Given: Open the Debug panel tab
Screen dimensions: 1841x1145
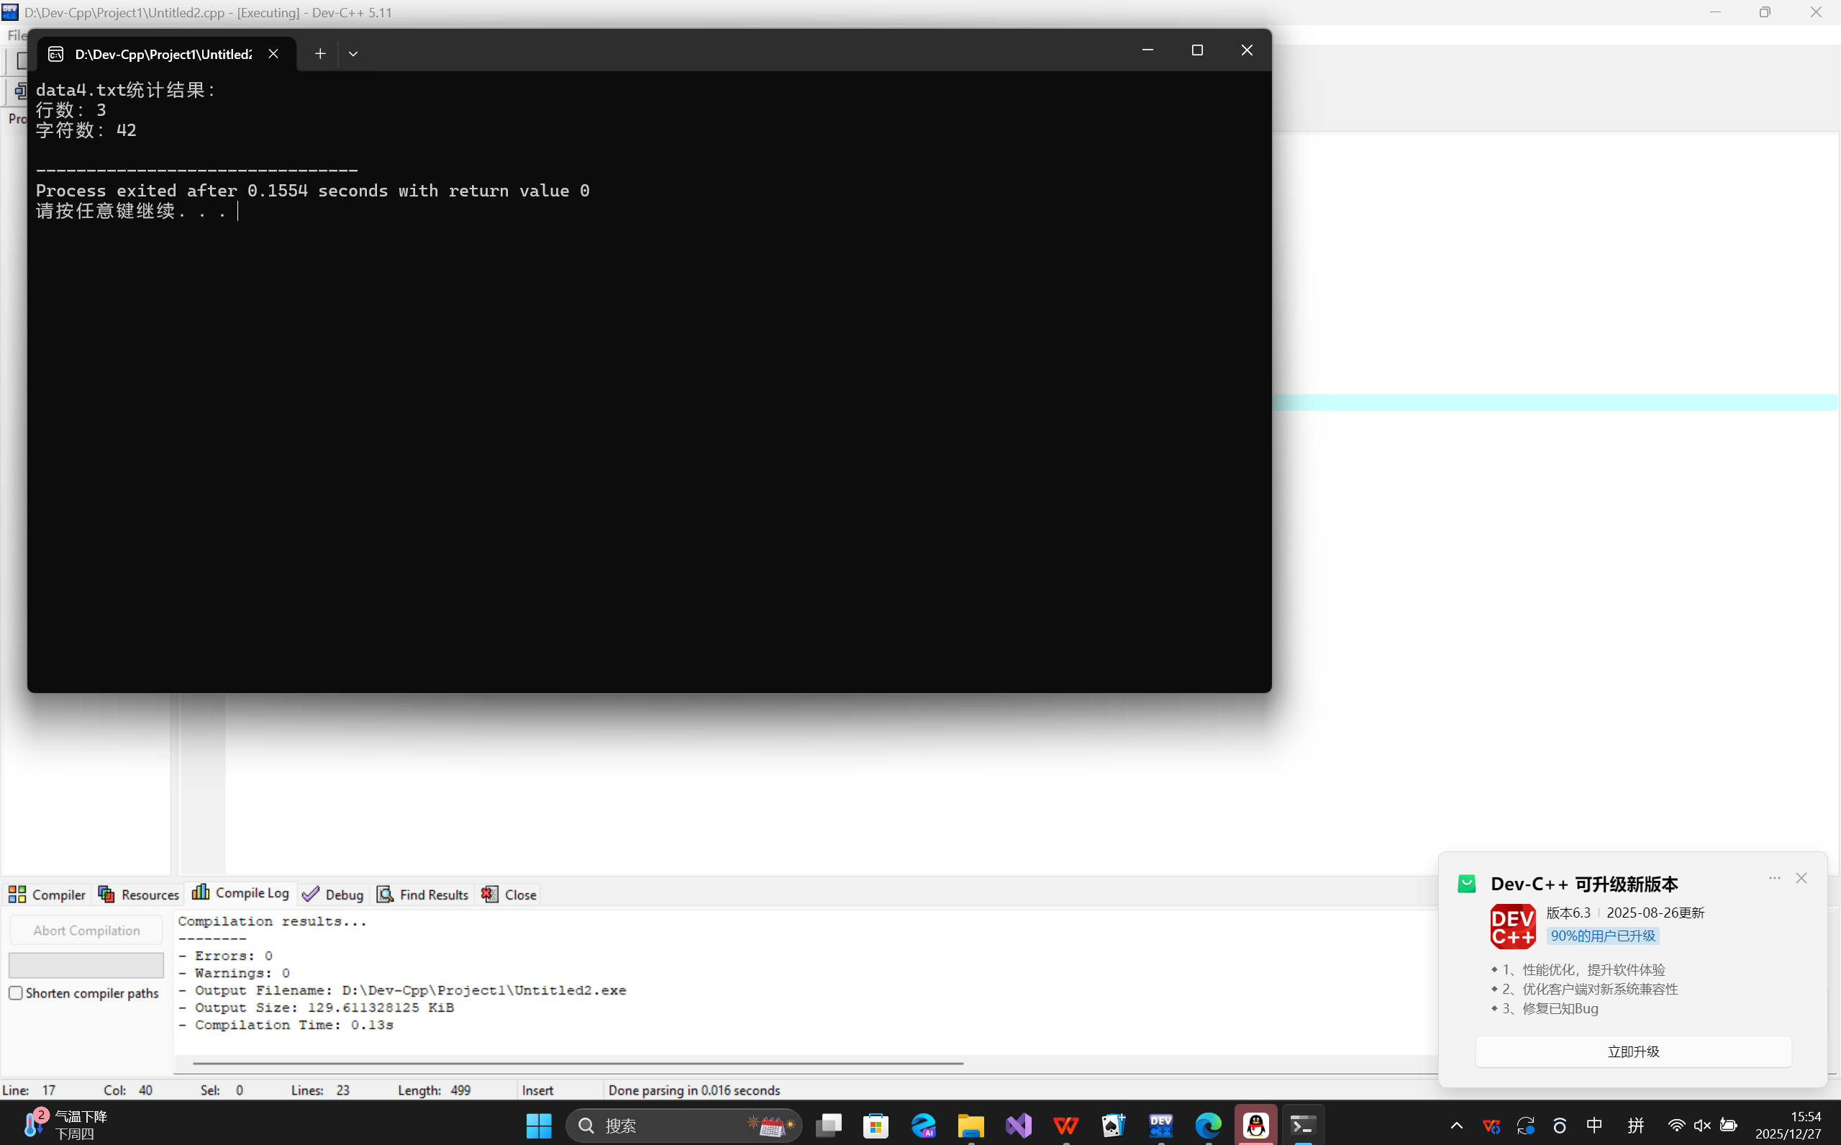Looking at the screenshot, I should click(x=333, y=895).
